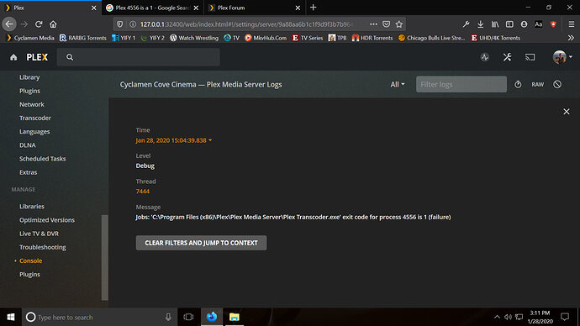The width and height of the screenshot is (580, 326).
Task: Open Cyclamen Media bookmark
Action: pyautogui.click(x=30, y=38)
